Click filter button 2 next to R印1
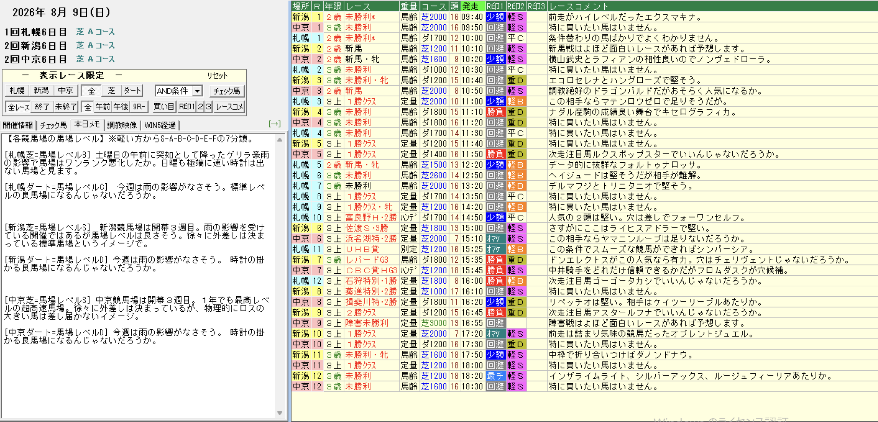 click(200, 107)
